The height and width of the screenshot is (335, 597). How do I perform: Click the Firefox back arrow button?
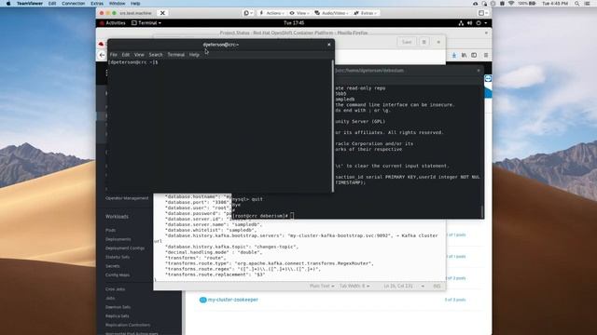(x=102, y=55)
